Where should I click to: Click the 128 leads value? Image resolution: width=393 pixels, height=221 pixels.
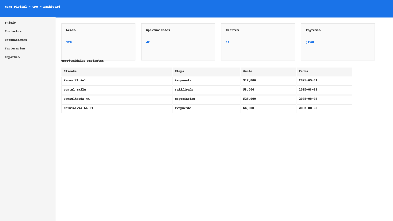[x=69, y=42]
